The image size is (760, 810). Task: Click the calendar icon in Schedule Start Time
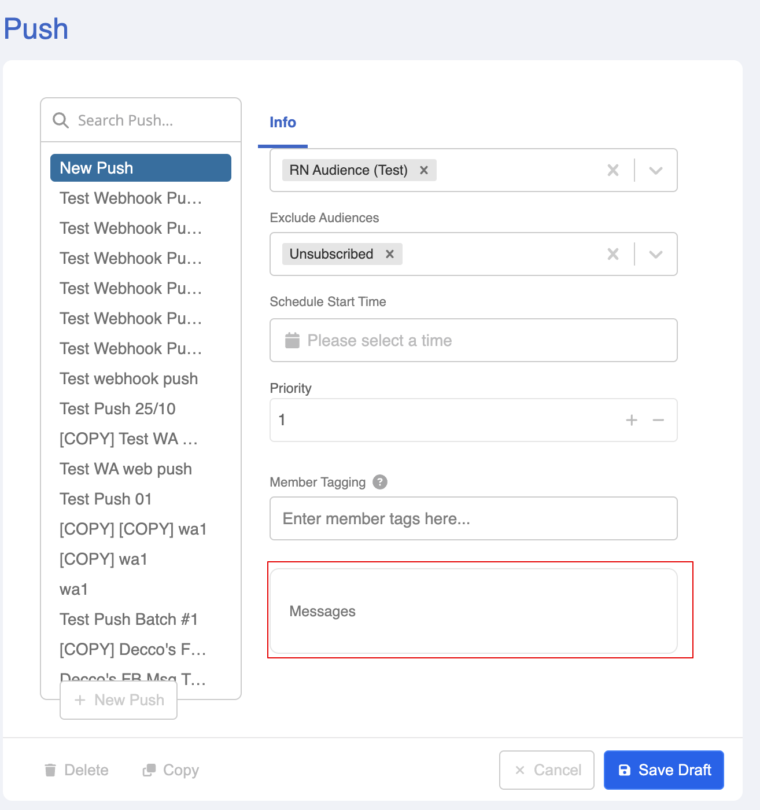293,340
